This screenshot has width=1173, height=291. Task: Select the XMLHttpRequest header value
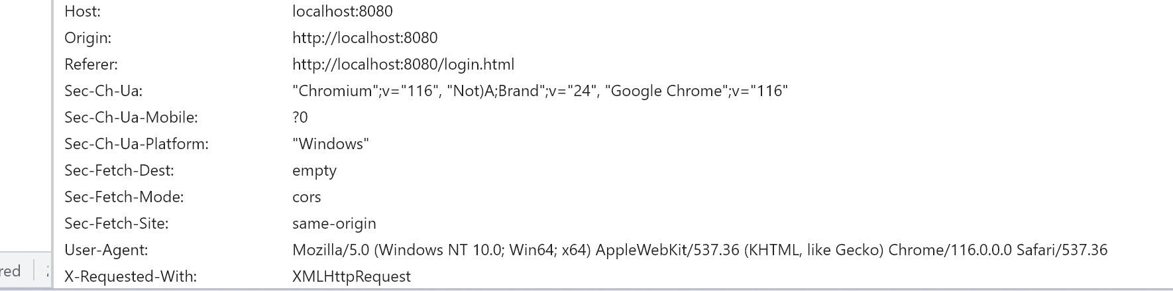pos(351,276)
